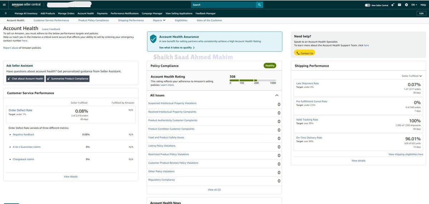Click View all (2) link

tap(214, 190)
